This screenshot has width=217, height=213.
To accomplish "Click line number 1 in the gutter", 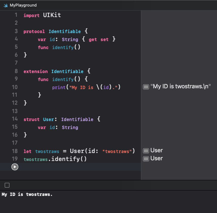I will click(16, 15).
